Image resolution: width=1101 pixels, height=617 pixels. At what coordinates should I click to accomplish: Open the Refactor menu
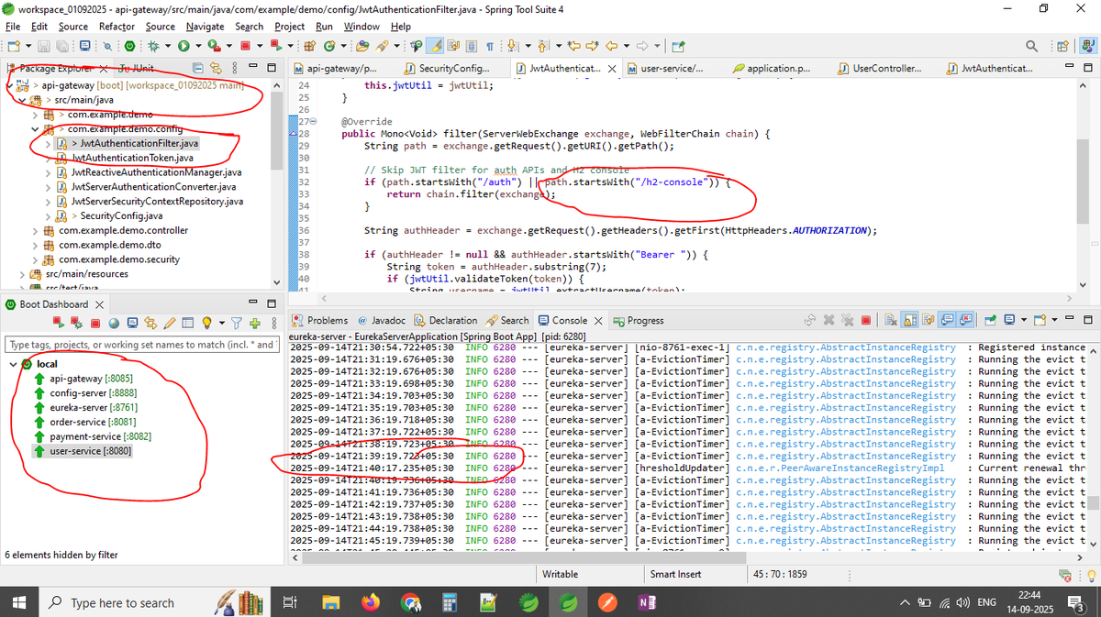tap(117, 27)
